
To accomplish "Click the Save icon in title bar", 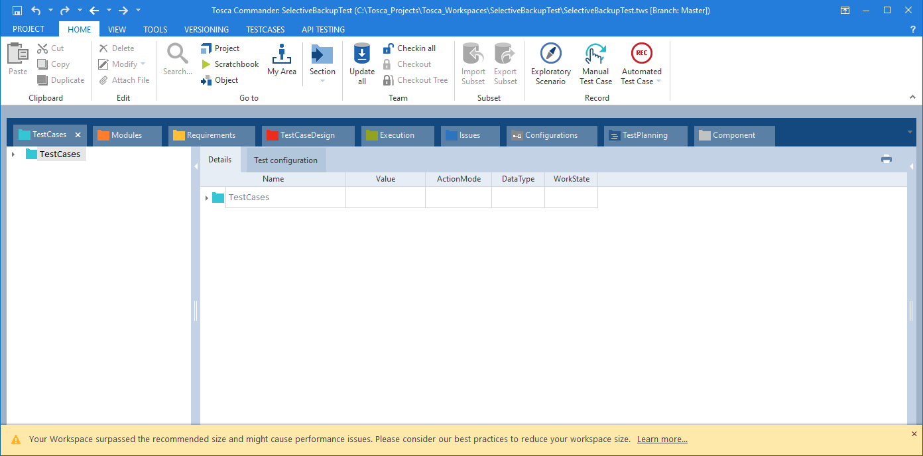I will pyautogui.click(x=17, y=11).
